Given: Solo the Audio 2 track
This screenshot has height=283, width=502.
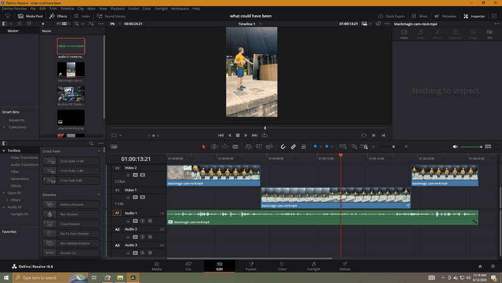Looking at the screenshot, I should coord(142,237).
